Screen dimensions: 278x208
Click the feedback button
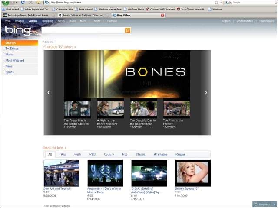(x=264, y=205)
